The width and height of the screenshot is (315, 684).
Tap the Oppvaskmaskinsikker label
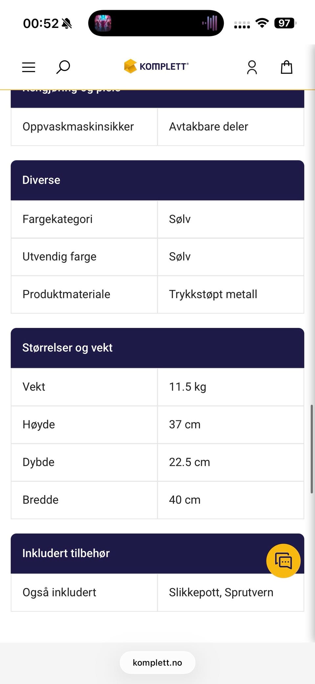click(x=78, y=127)
